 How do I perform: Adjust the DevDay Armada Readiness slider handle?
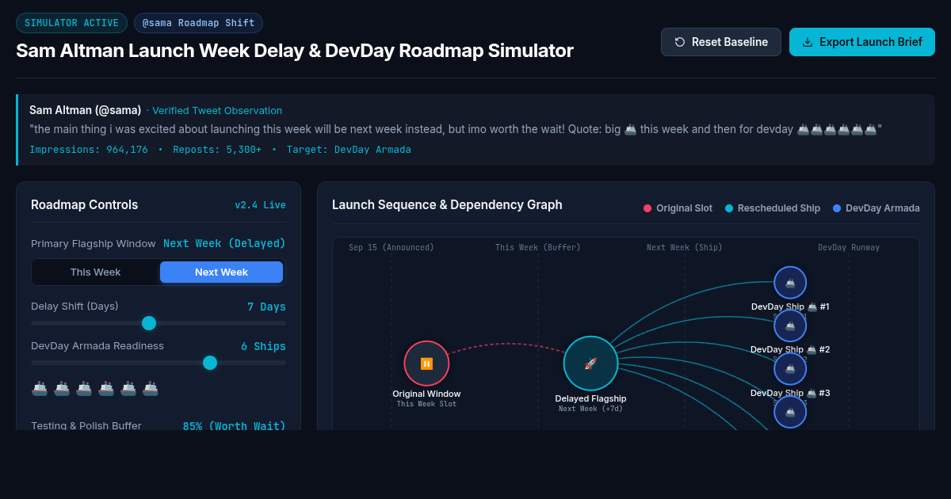[x=210, y=363]
